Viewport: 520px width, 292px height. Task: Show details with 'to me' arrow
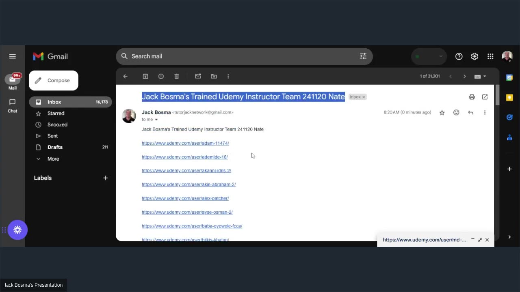156,120
